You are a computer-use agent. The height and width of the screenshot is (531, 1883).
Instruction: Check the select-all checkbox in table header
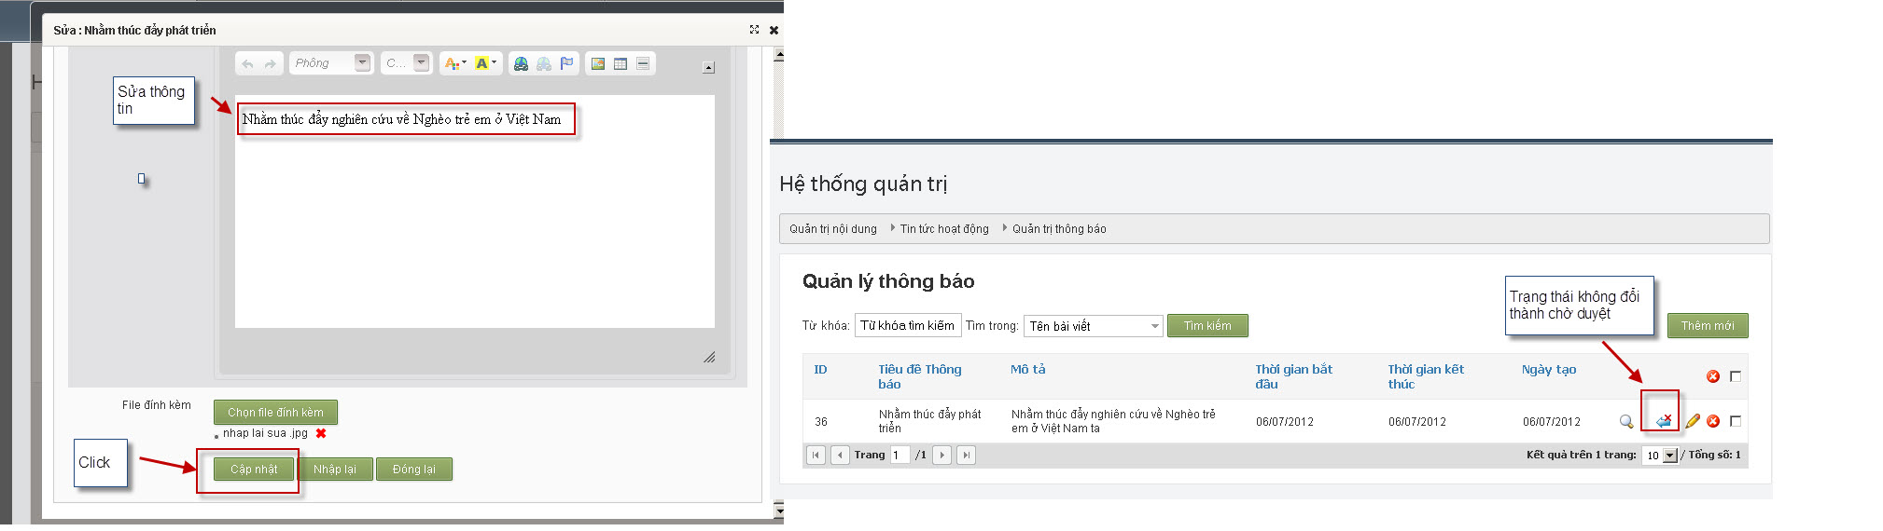tap(1736, 376)
